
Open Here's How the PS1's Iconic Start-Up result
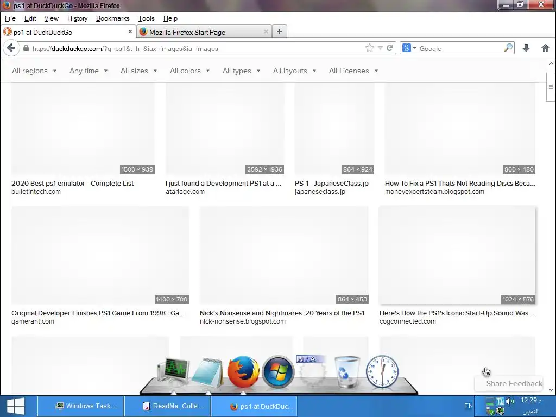(x=457, y=313)
